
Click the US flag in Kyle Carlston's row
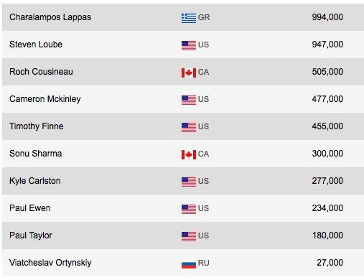189,182
